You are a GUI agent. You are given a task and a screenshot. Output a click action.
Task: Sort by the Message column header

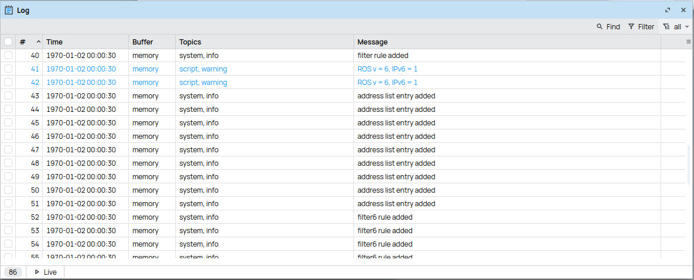coord(372,42)
